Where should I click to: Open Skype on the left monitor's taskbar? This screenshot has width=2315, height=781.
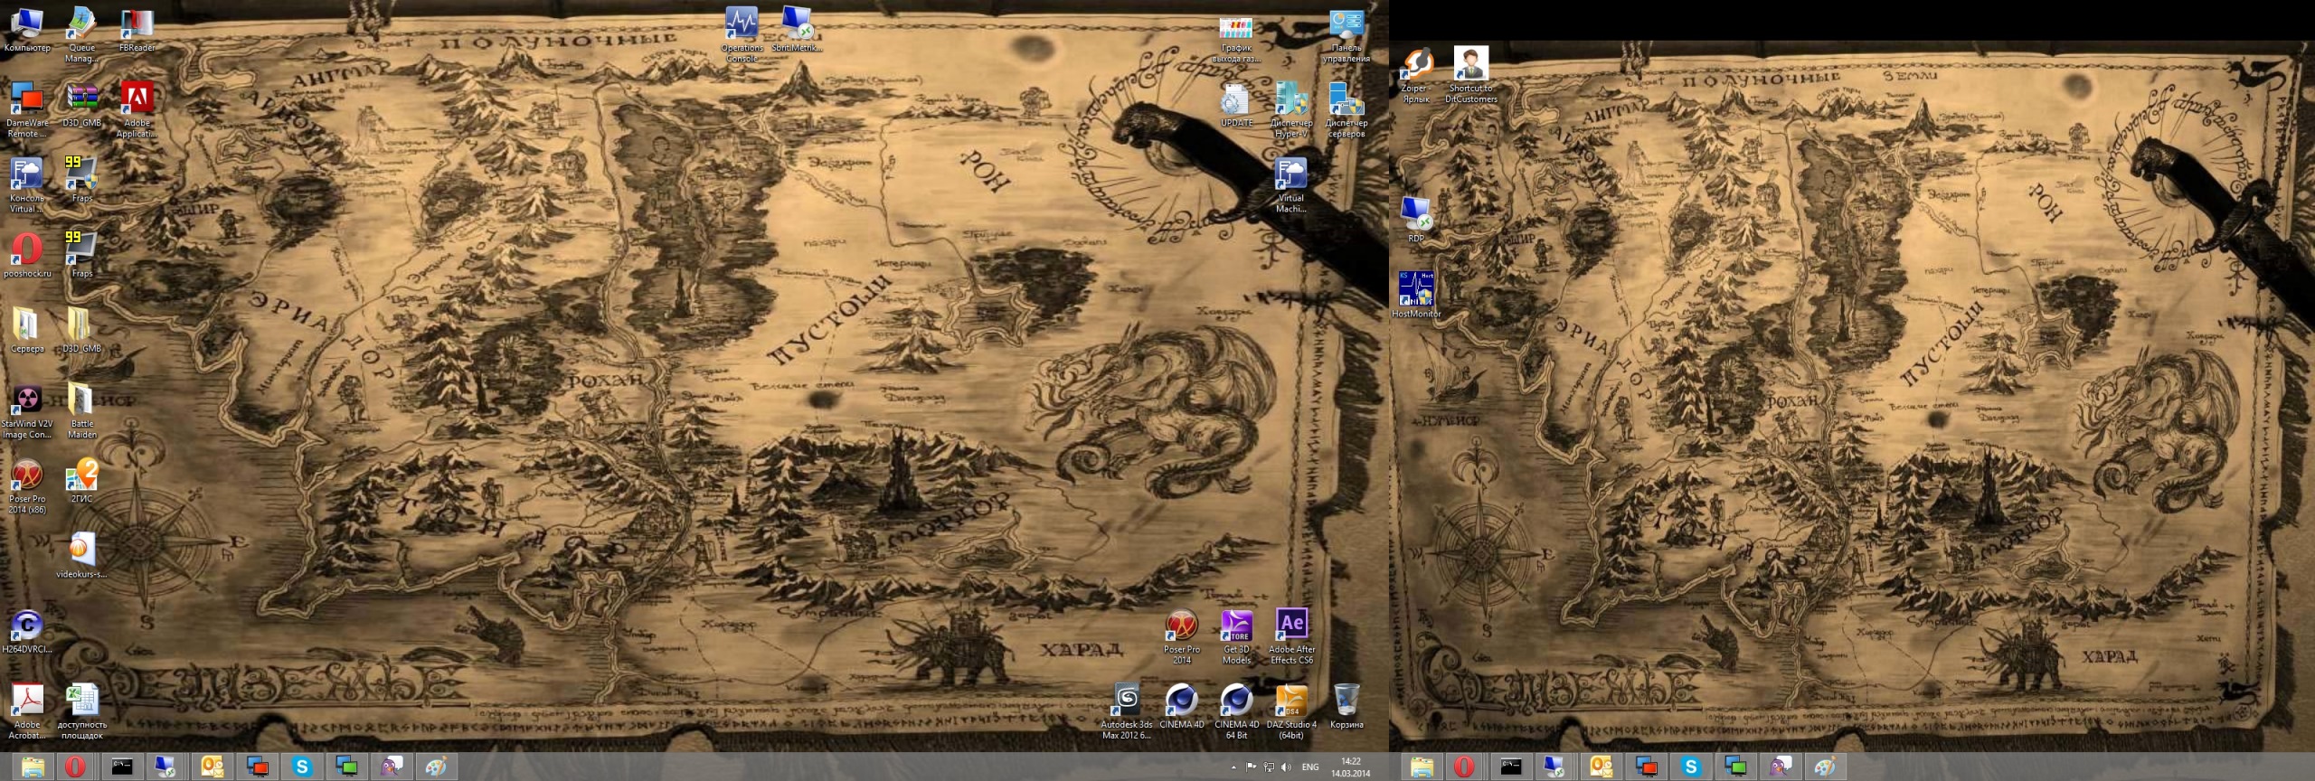point(302,767)
